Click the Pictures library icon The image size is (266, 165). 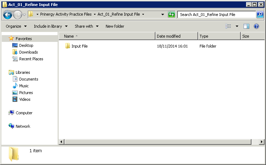(15, 93)
